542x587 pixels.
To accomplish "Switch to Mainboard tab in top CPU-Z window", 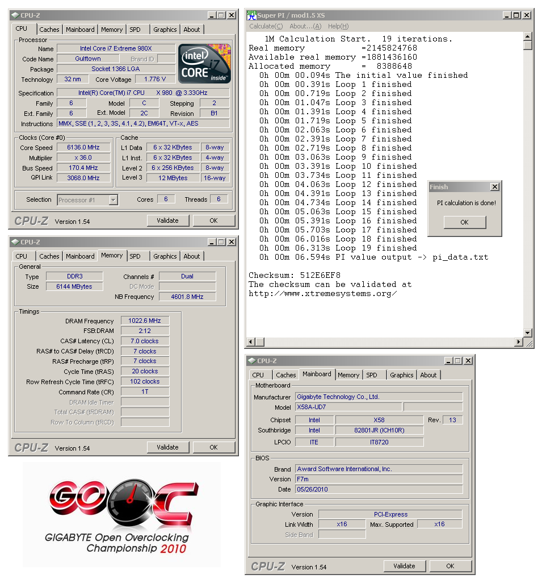I will tap(80, 30).
